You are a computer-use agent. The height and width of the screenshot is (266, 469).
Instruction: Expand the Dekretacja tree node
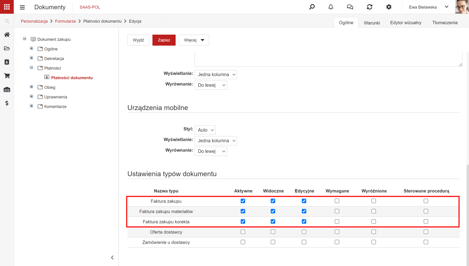32,58
